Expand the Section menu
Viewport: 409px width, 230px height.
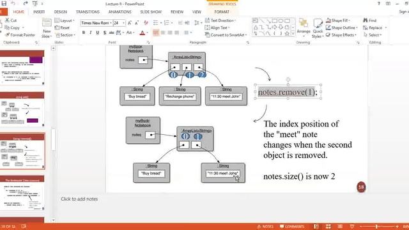click(65, 35)
